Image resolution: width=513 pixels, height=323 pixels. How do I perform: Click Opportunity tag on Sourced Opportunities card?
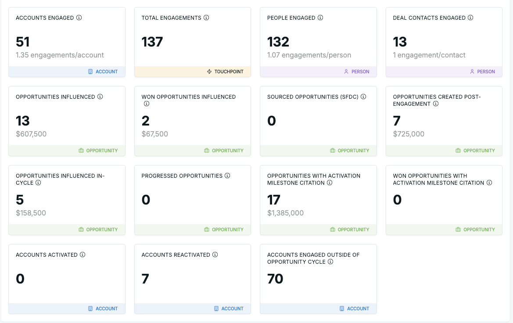[349, 151]
